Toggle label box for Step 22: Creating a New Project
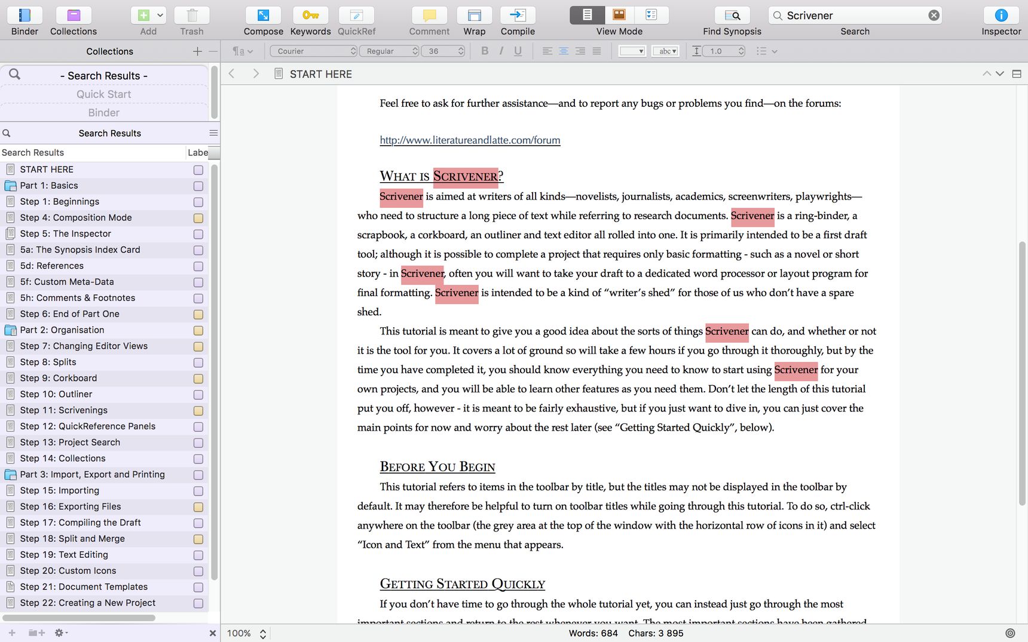 tap(198, 604)
